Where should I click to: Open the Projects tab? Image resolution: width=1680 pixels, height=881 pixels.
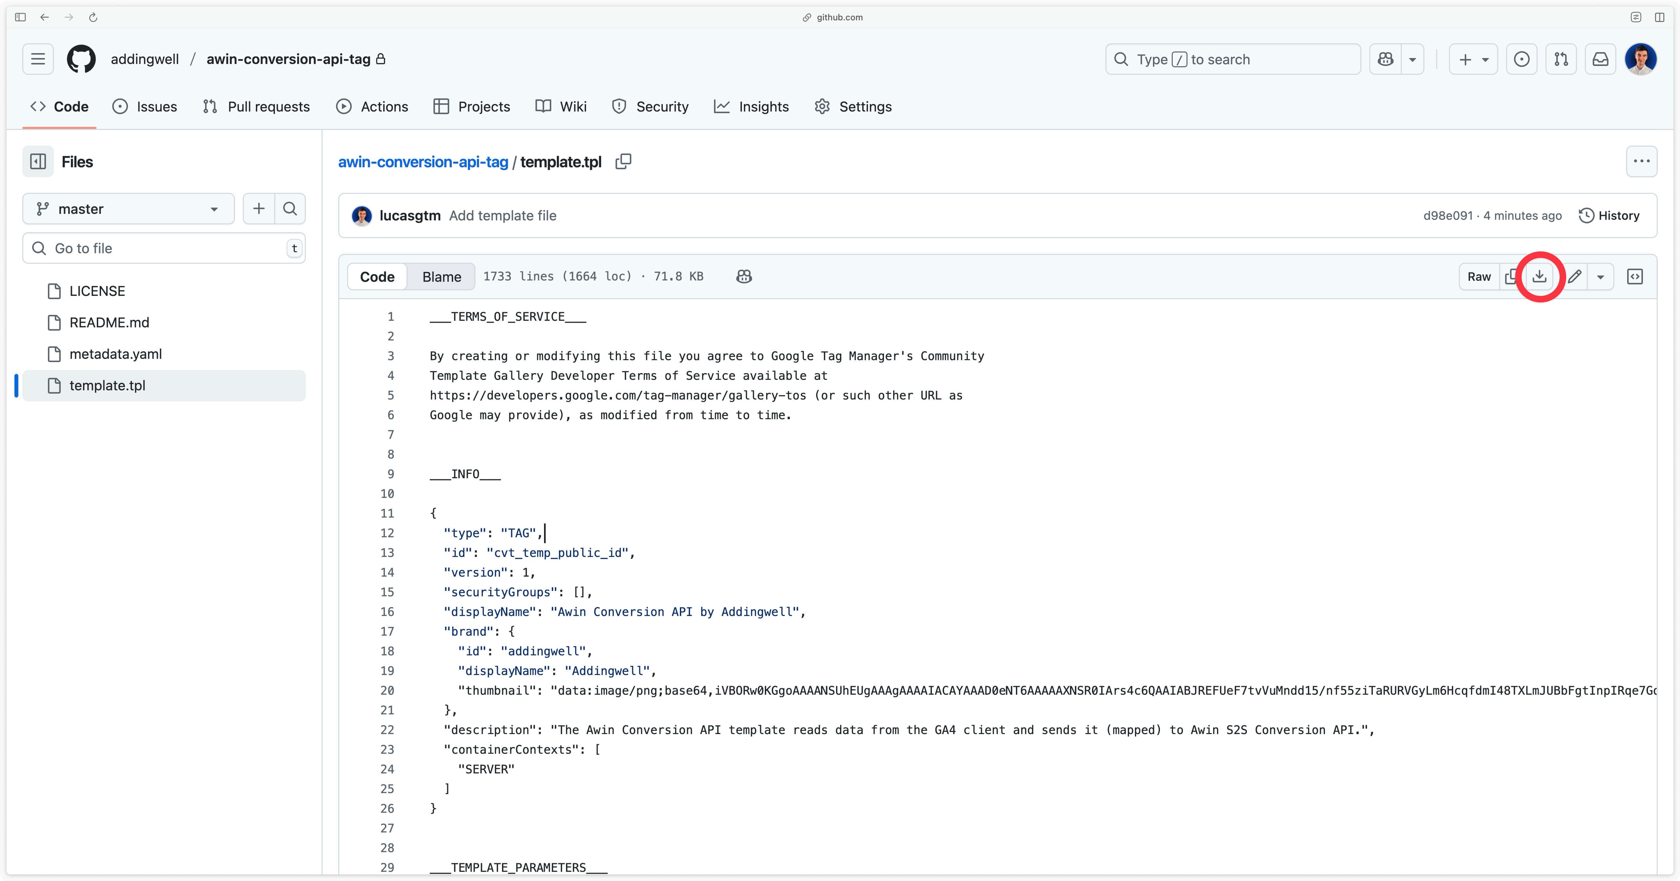click(472, 107)
